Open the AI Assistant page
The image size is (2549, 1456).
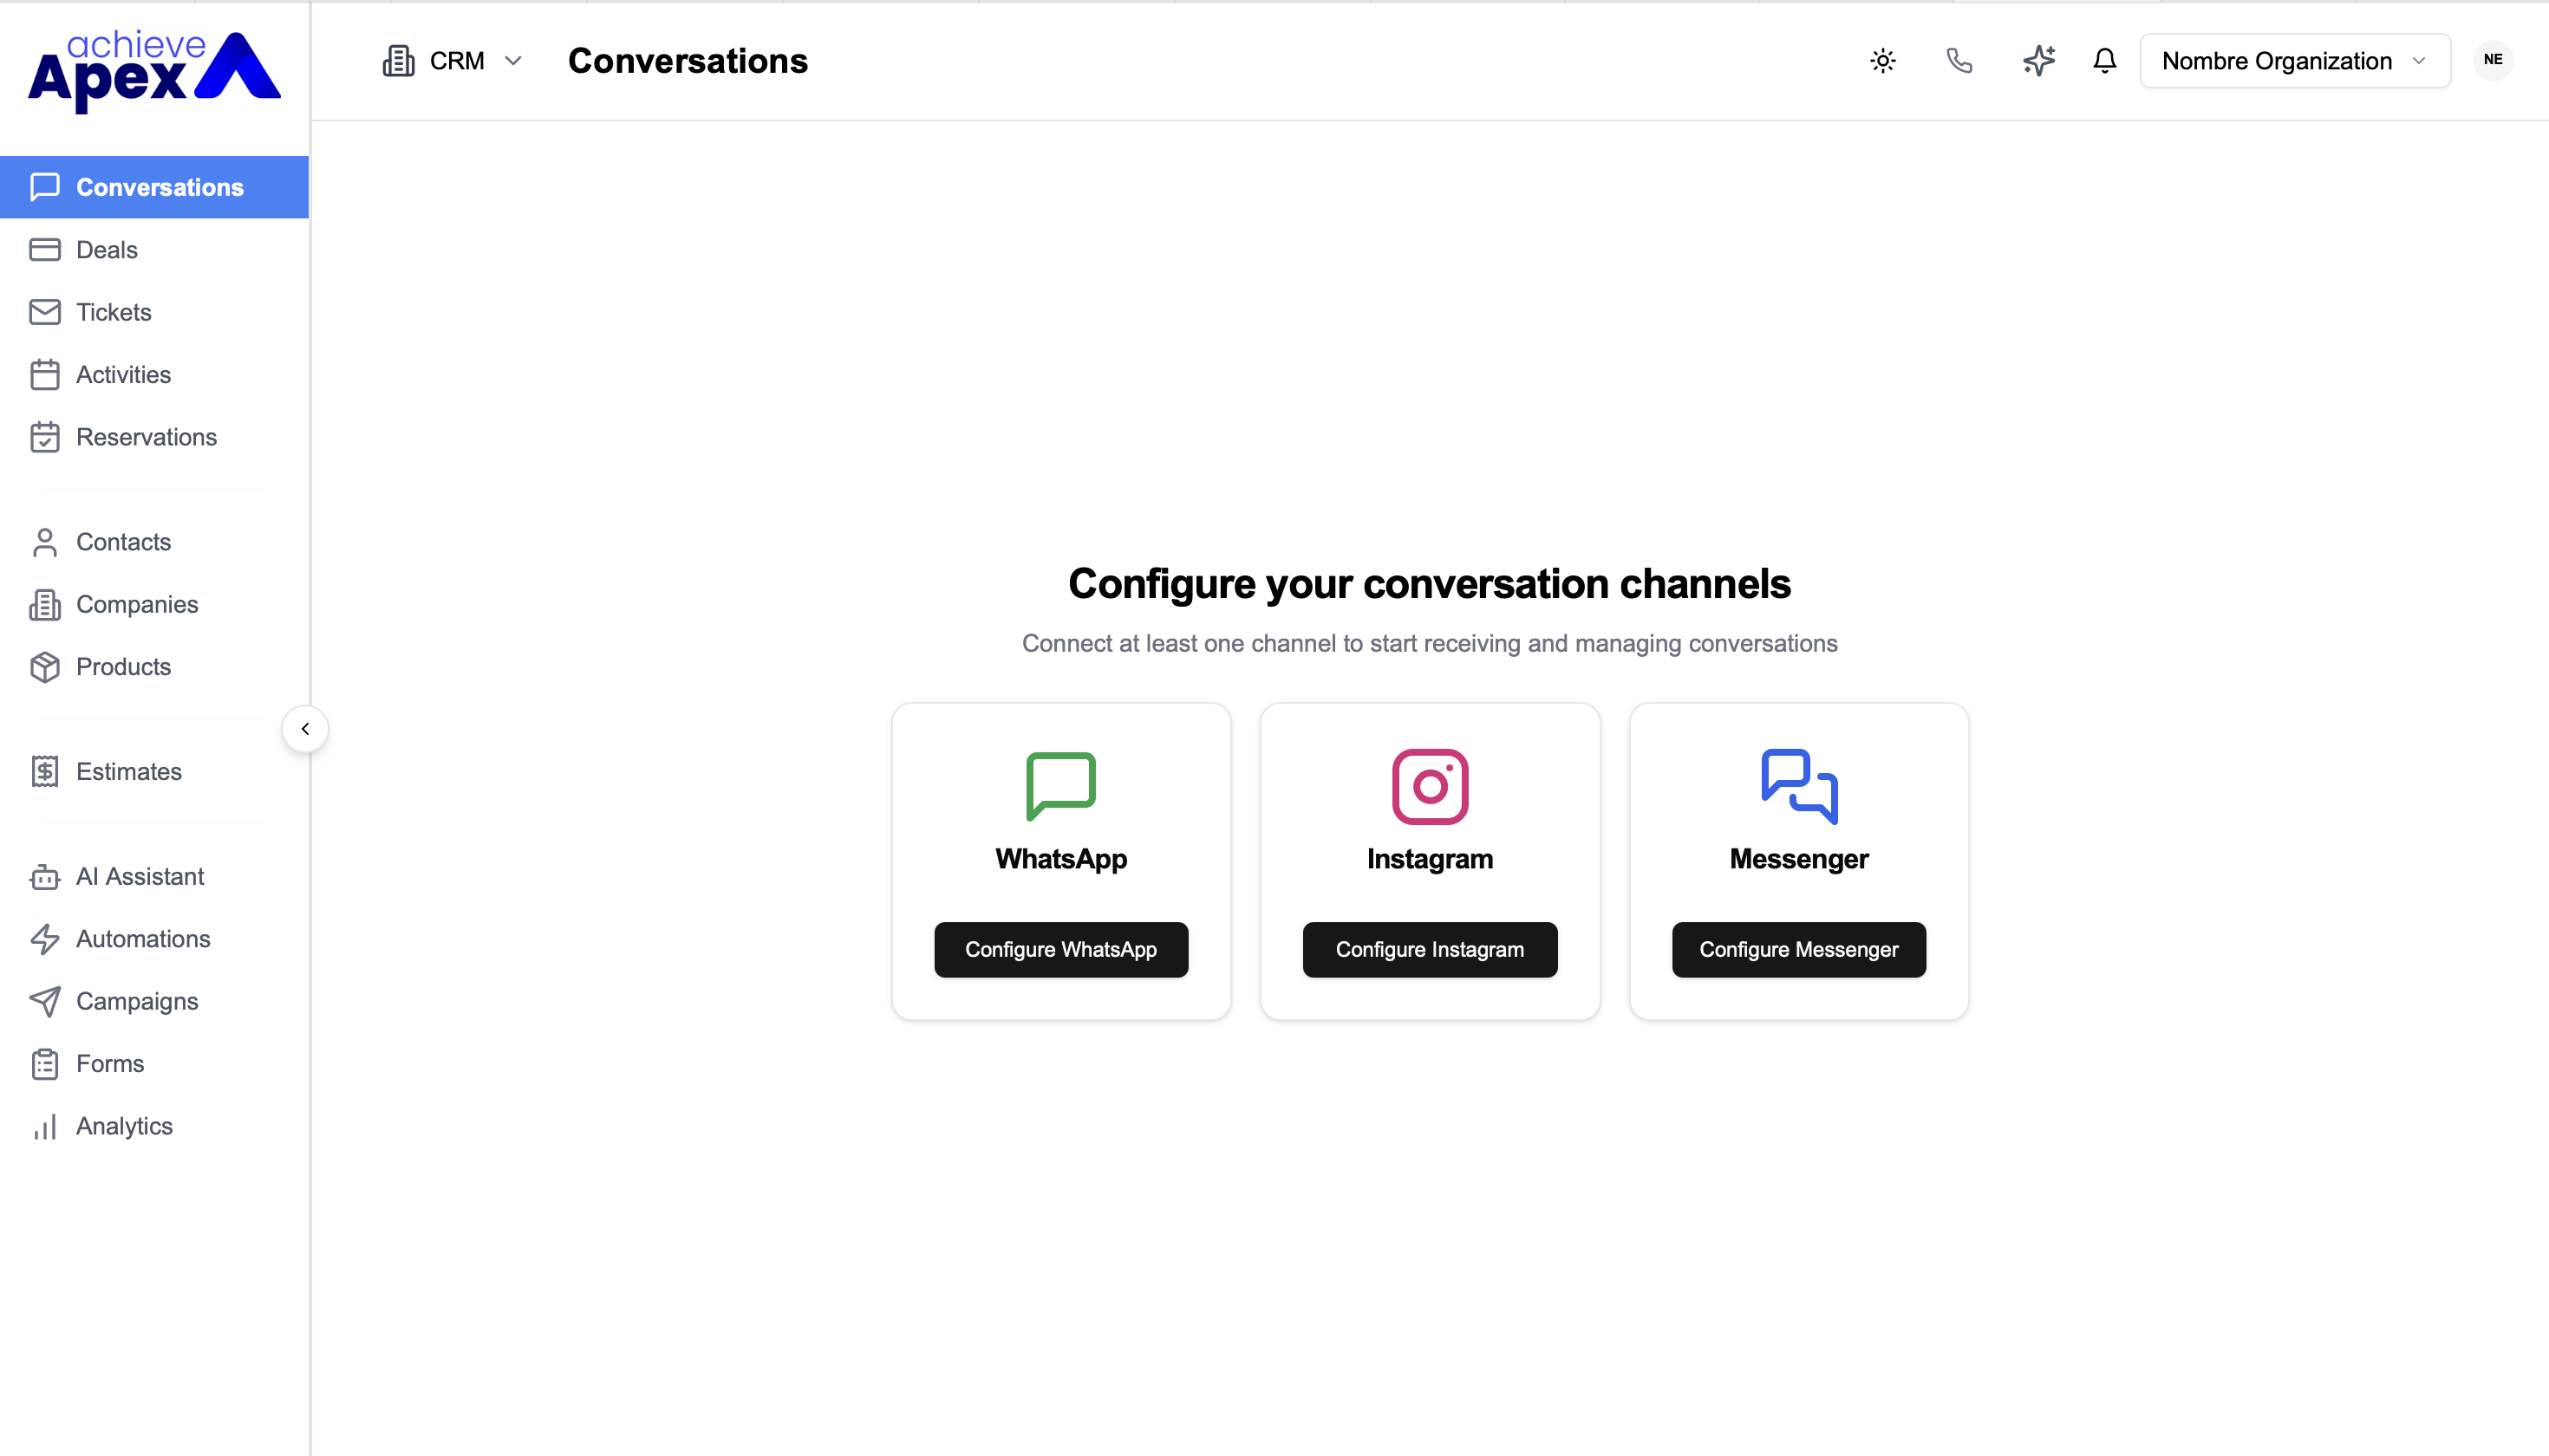click(x=154, y=877)
